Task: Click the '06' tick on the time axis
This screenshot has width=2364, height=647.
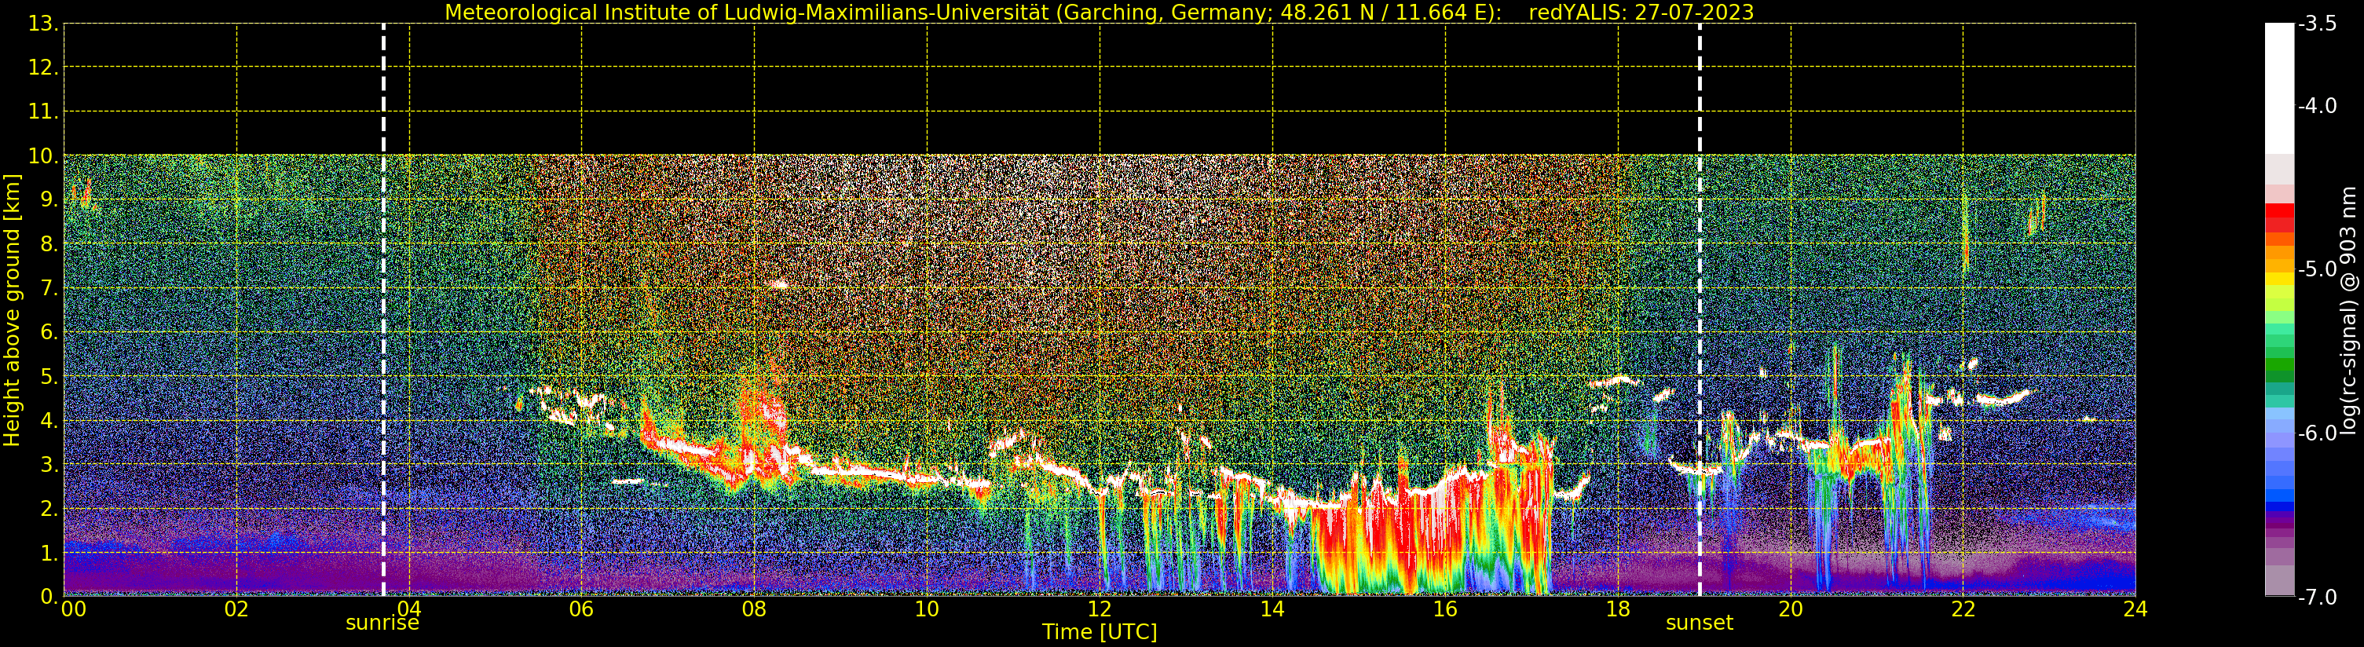Action: point(582,609)
